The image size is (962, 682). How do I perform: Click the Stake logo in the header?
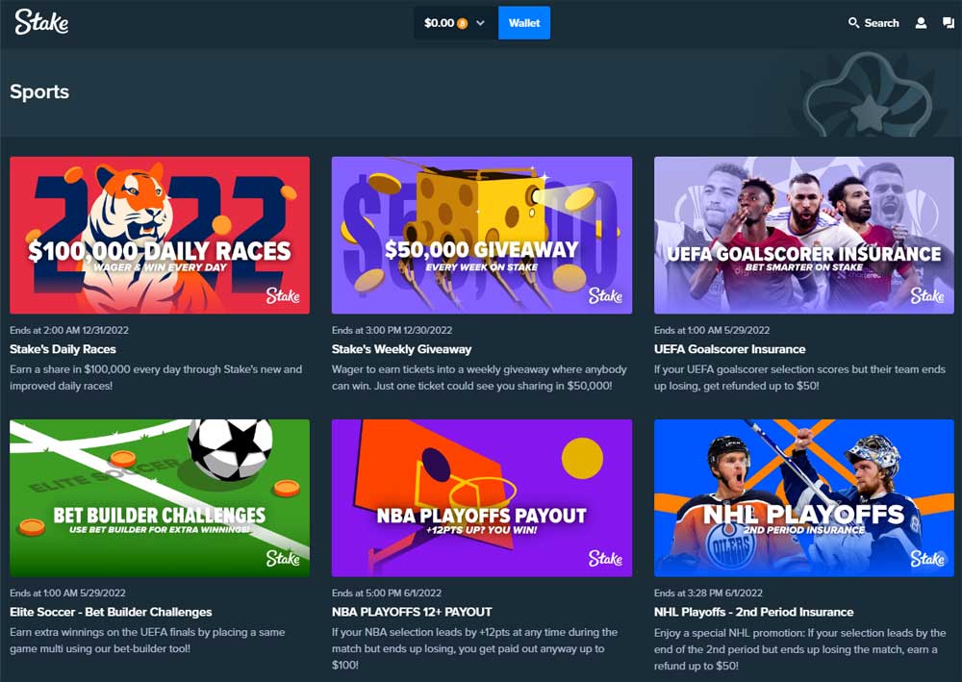coord(41,22)
